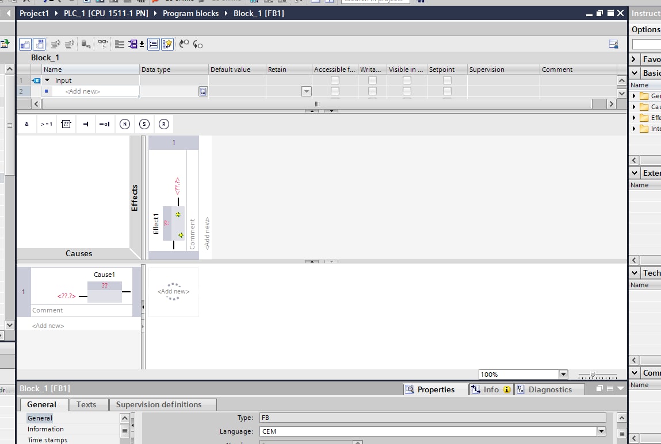This screenshot has height=444, width=661.
Task: Toggle Accessible checkbox in Input row
Action: click(335, 80)
